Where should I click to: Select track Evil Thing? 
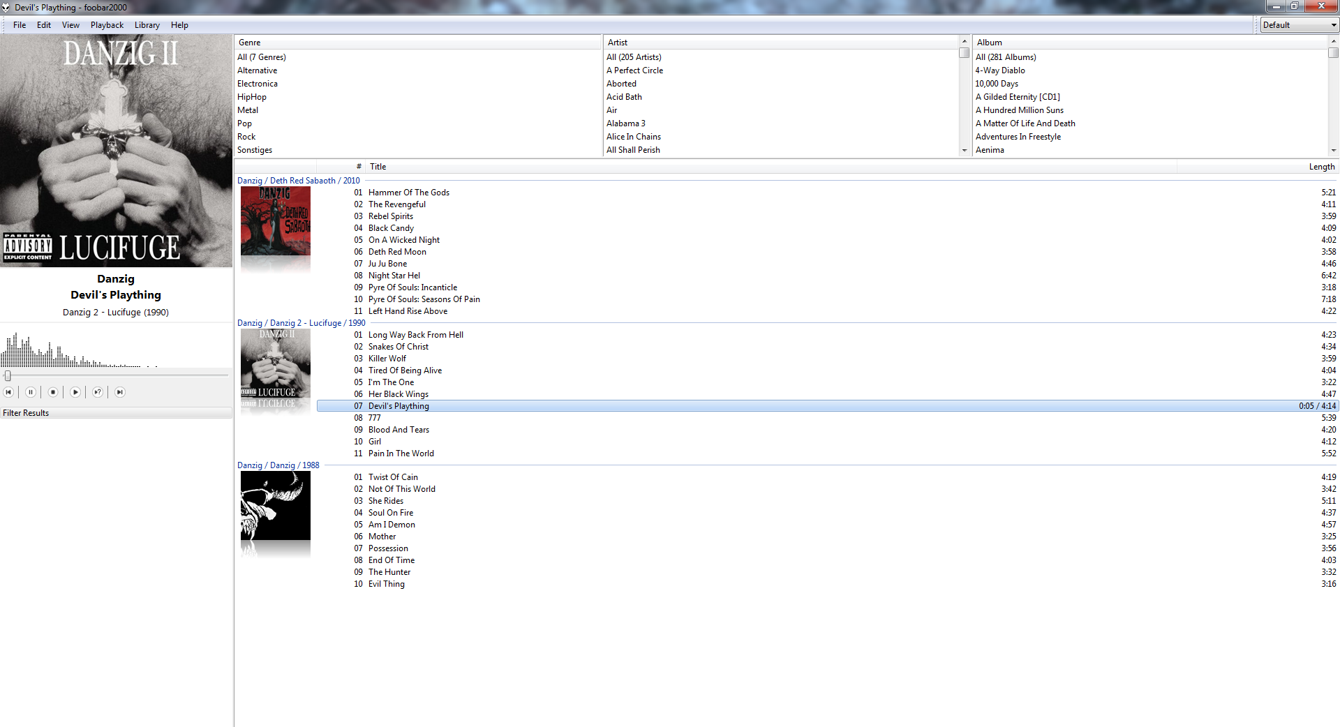coord(827,584)
